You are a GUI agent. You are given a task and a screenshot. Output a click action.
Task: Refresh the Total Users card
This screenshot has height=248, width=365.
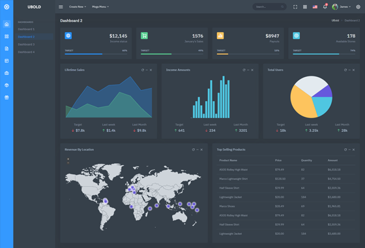click(x=345, y=70)
